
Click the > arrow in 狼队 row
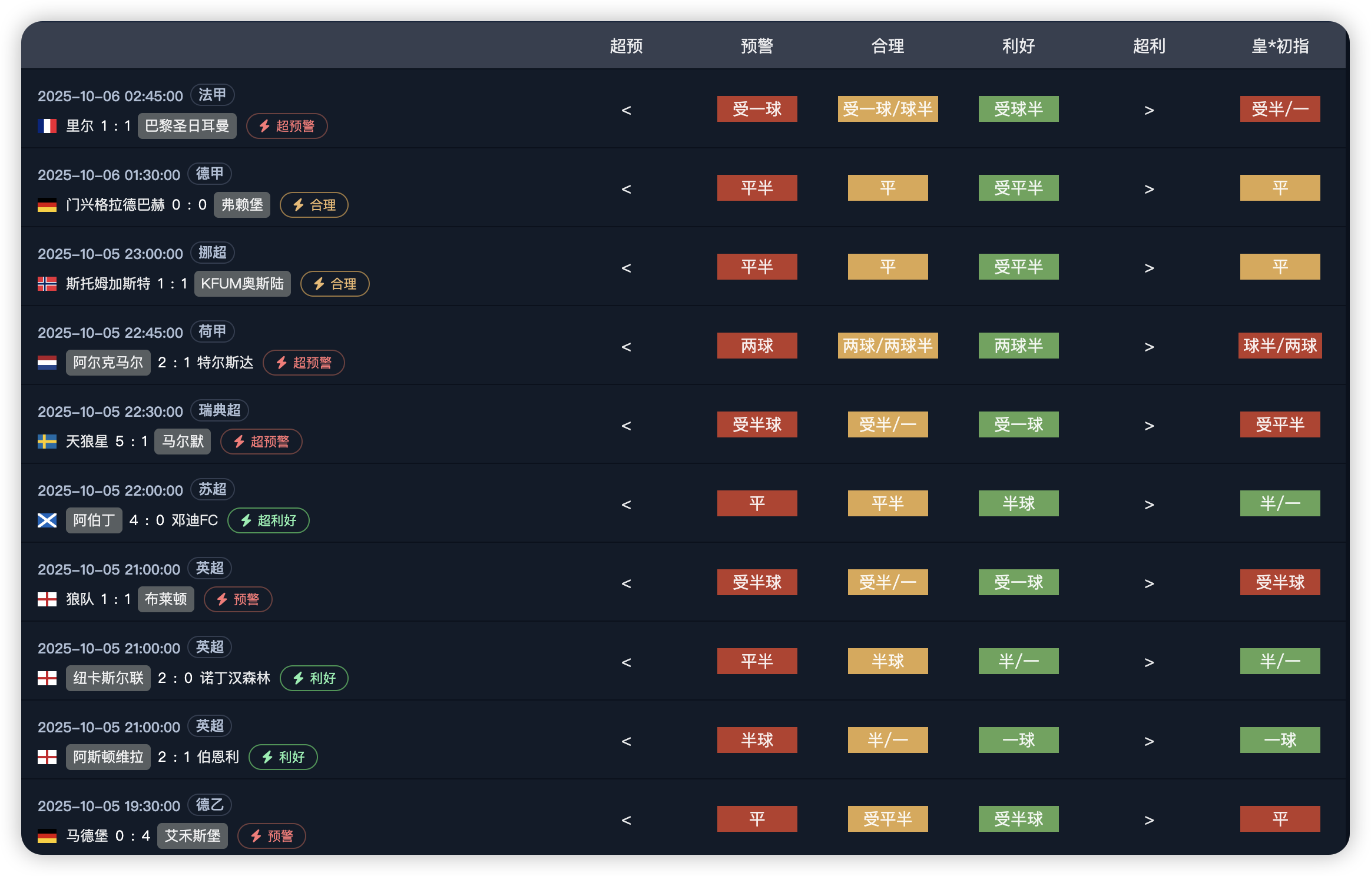point(1149,583)
